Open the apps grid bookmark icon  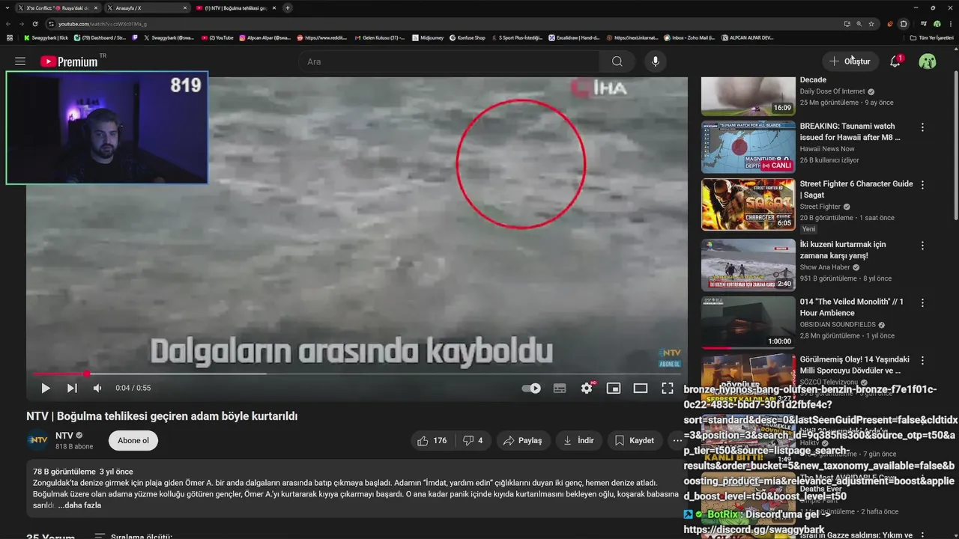(x=9, y=37)
